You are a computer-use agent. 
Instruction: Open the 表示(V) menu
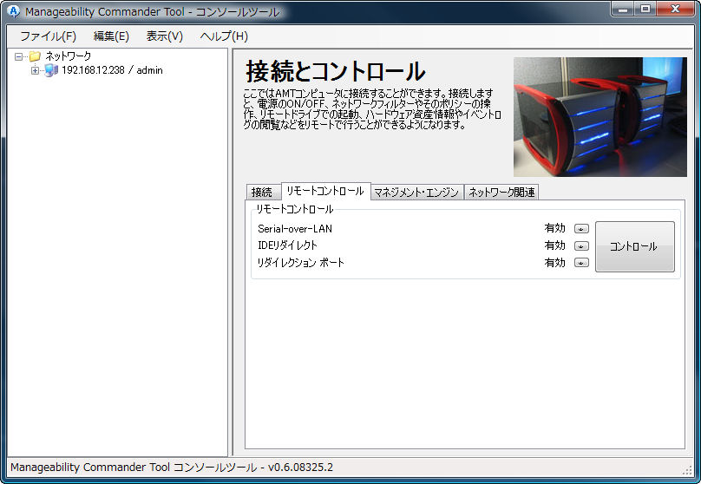pyautogui.click(x=165, y=36)
